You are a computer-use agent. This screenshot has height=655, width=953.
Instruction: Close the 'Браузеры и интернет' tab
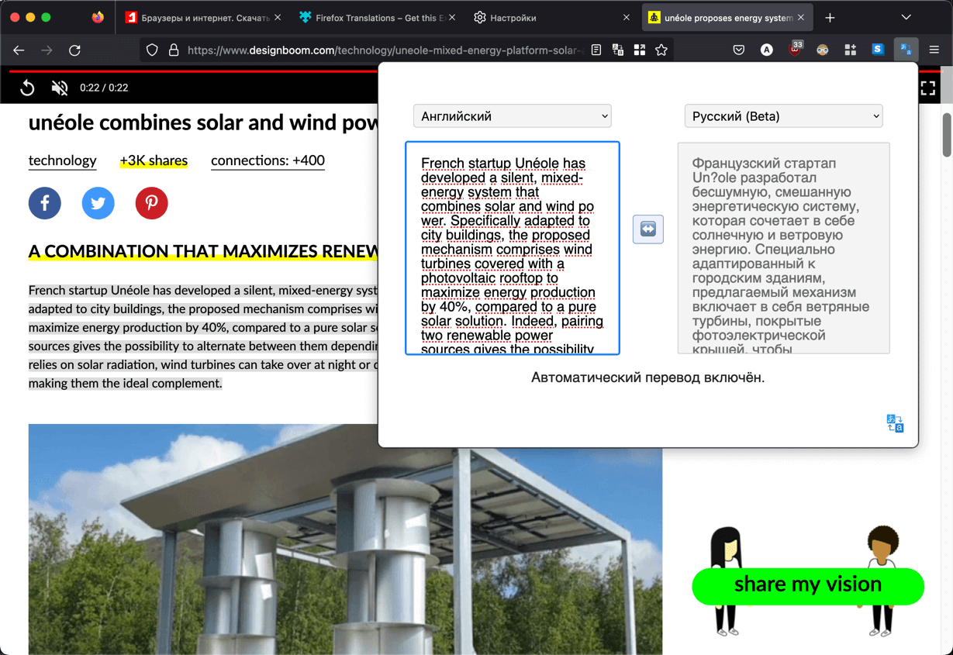tap(278, 17)
